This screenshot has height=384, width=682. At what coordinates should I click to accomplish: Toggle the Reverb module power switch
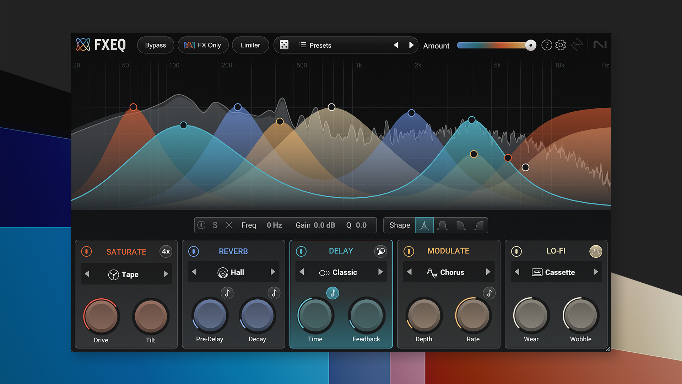click(x=194, y=251)
